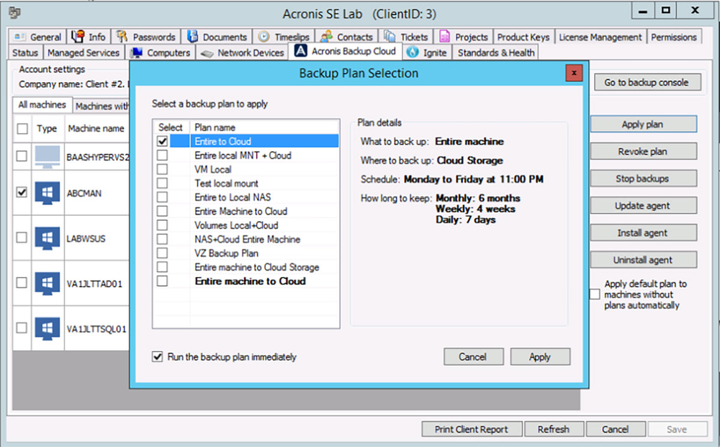Select 'Entire machine to Cloud Storage' plan row
Viewport: 720px width, 447px height.
246,267
